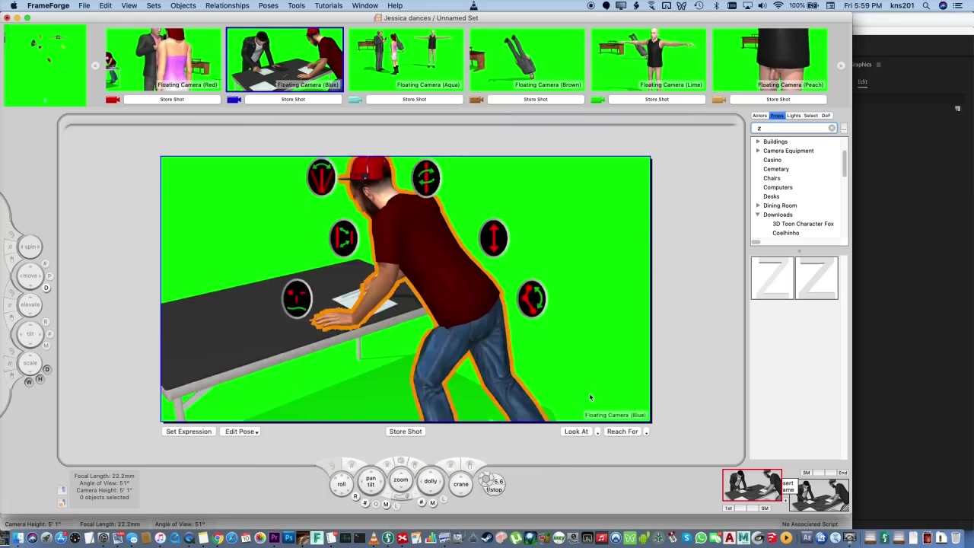Click the pose handle near the actor's hand

coord(297,298)
